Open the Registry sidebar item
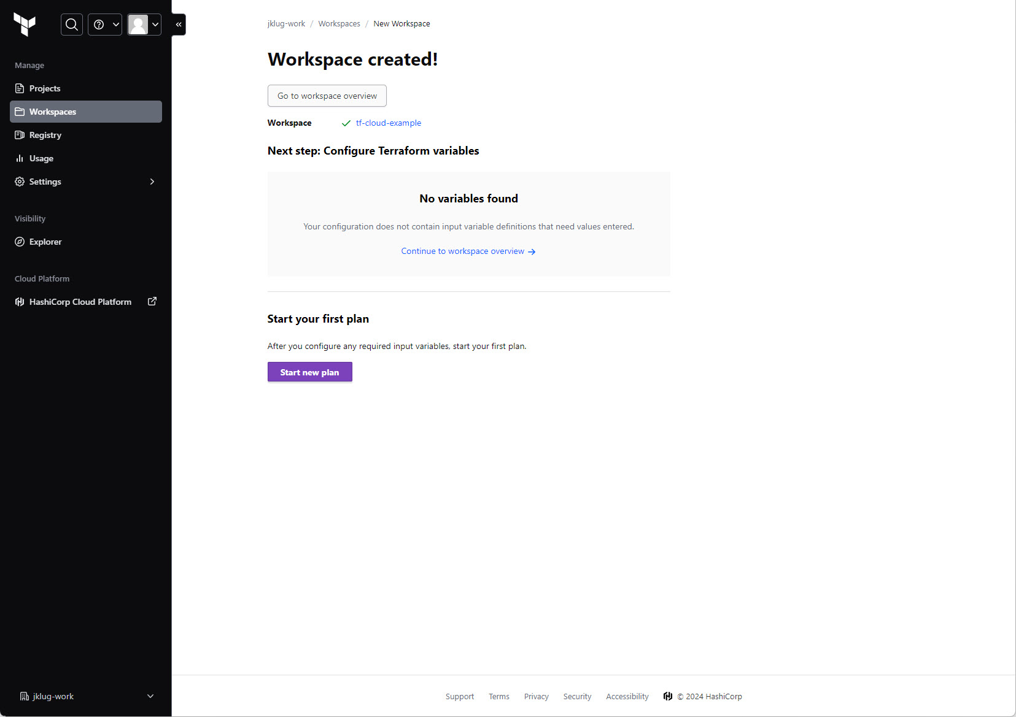This screenshot has width=1016, height=717. coord(45,135)
